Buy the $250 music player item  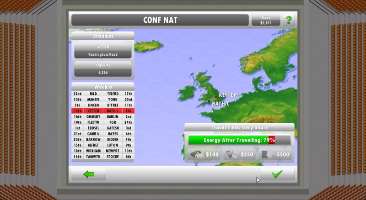click(239, 154)
